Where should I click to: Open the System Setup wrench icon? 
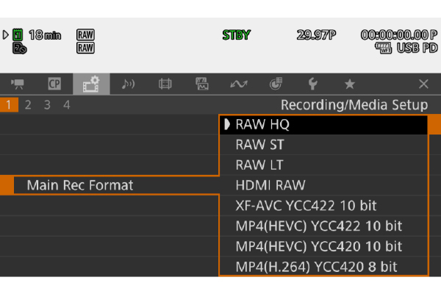click(313, 85)
